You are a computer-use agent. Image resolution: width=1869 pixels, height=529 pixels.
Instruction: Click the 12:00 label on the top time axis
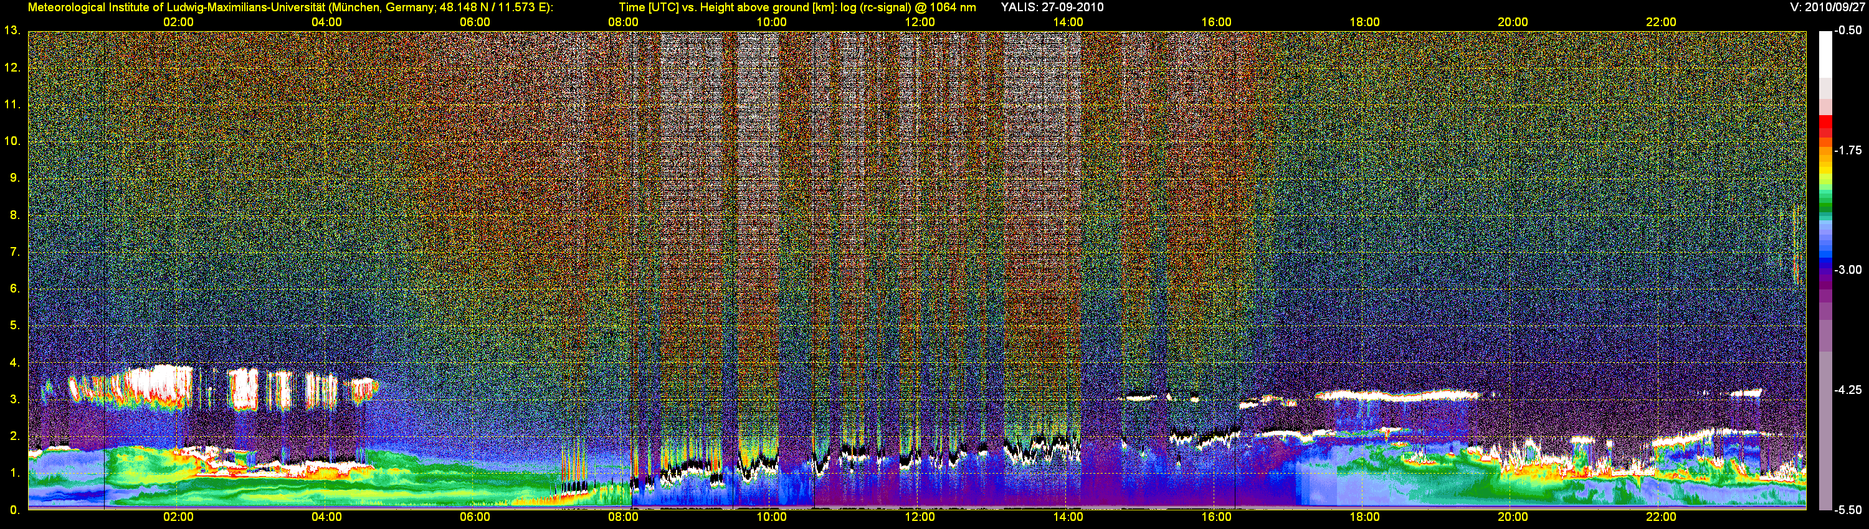(920, 22)
